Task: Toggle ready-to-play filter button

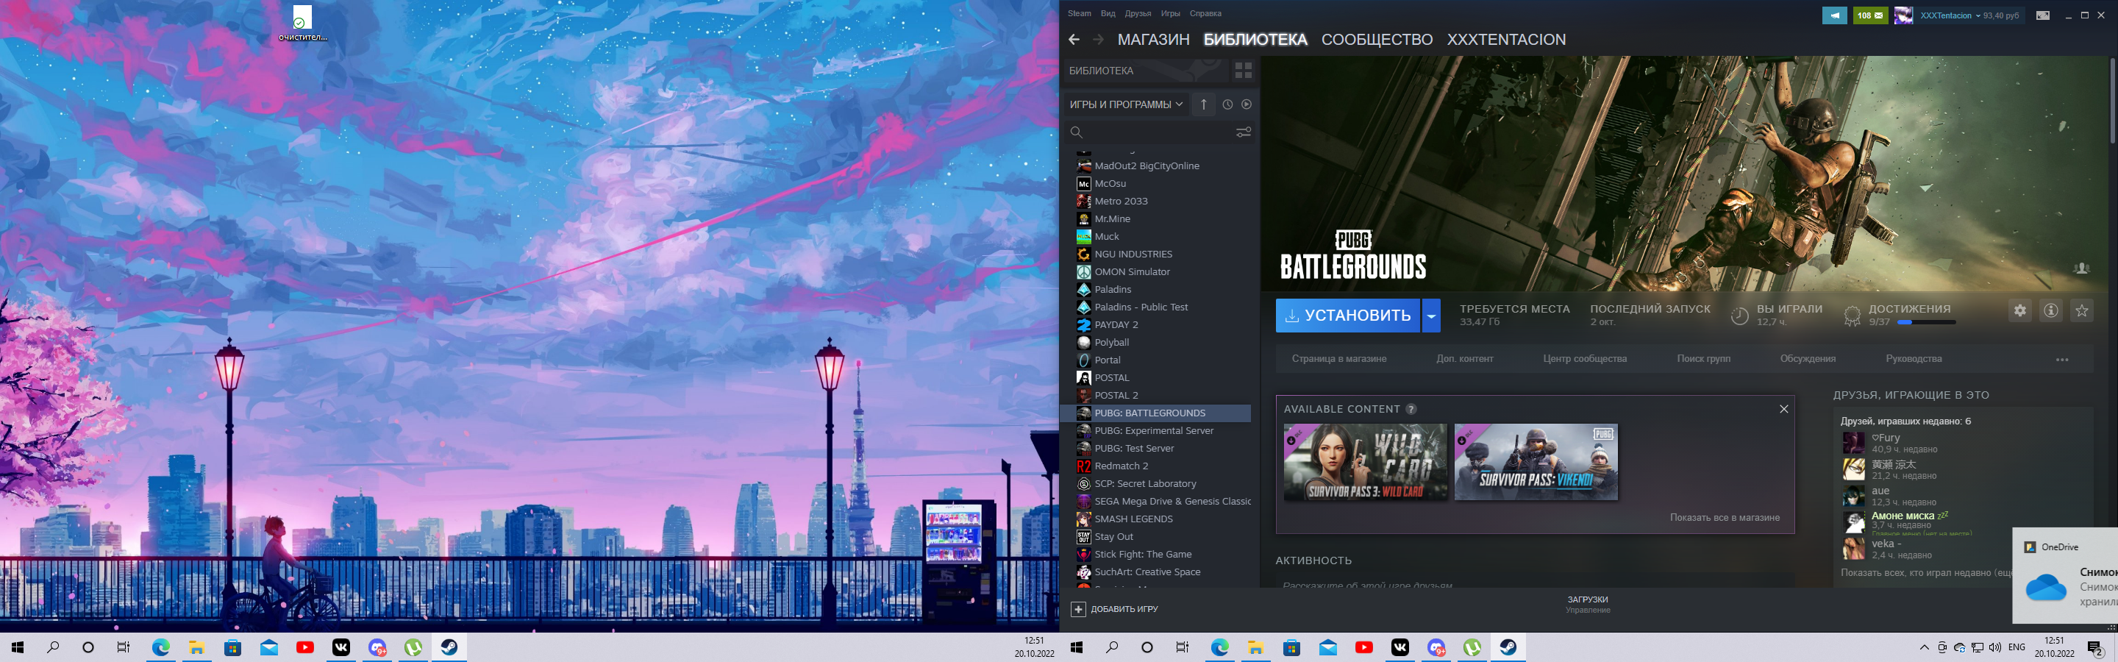Action: pos(1247,104)
